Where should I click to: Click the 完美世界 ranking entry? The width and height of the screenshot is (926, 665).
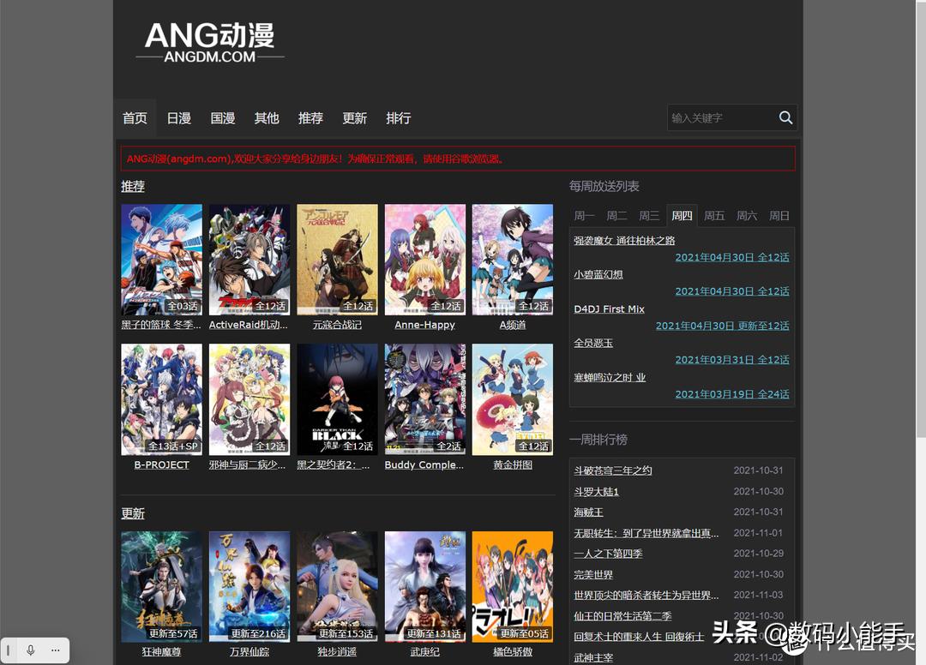[592, 574]
